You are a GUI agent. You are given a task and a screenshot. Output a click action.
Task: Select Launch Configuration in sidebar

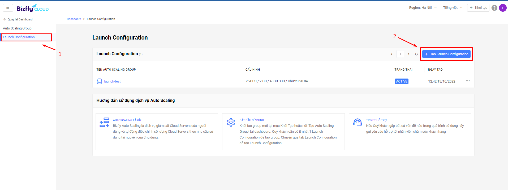point(19,37)
